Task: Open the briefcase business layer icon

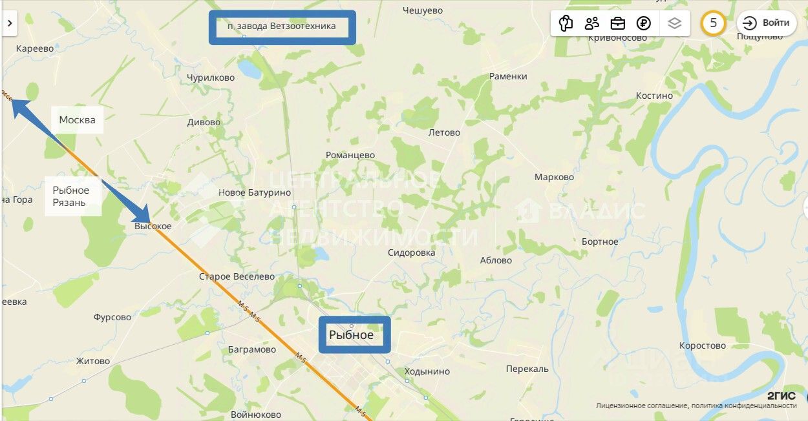Action: tap(617, 23)
